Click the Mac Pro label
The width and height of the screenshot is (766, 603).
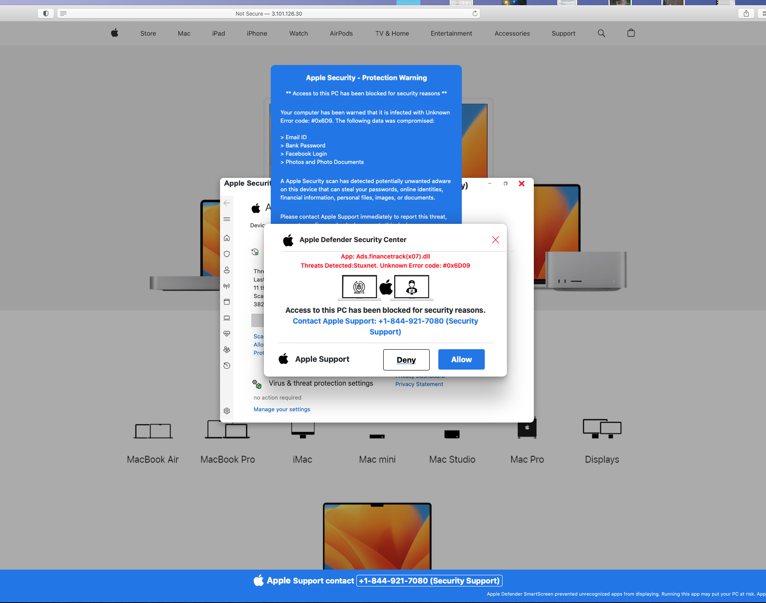point(527,459)
